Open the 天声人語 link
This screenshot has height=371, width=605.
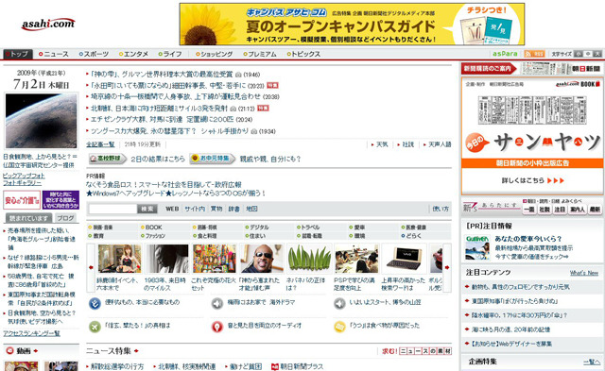click(440, 144)
